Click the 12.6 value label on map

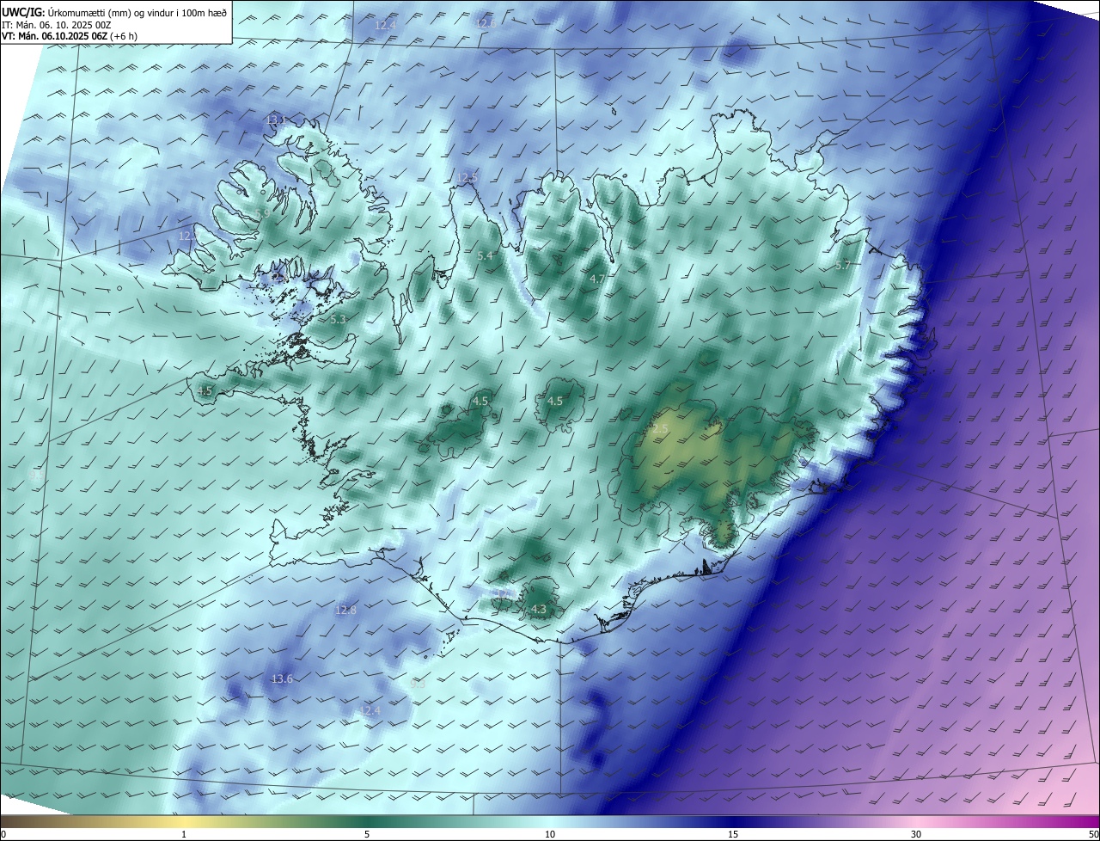tap(486, 23)
